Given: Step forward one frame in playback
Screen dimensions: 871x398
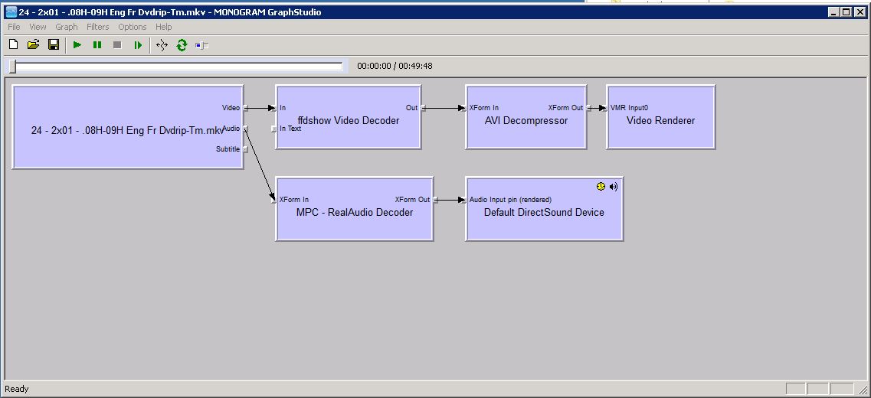Looking at the screenshot, I should (x=138, y=45).
